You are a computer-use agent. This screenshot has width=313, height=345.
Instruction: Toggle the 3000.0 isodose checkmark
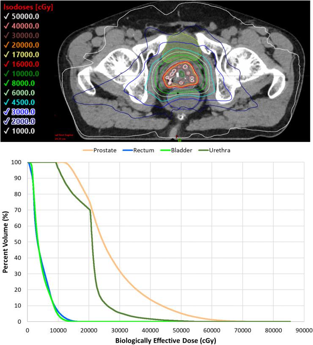coord(7,112)
